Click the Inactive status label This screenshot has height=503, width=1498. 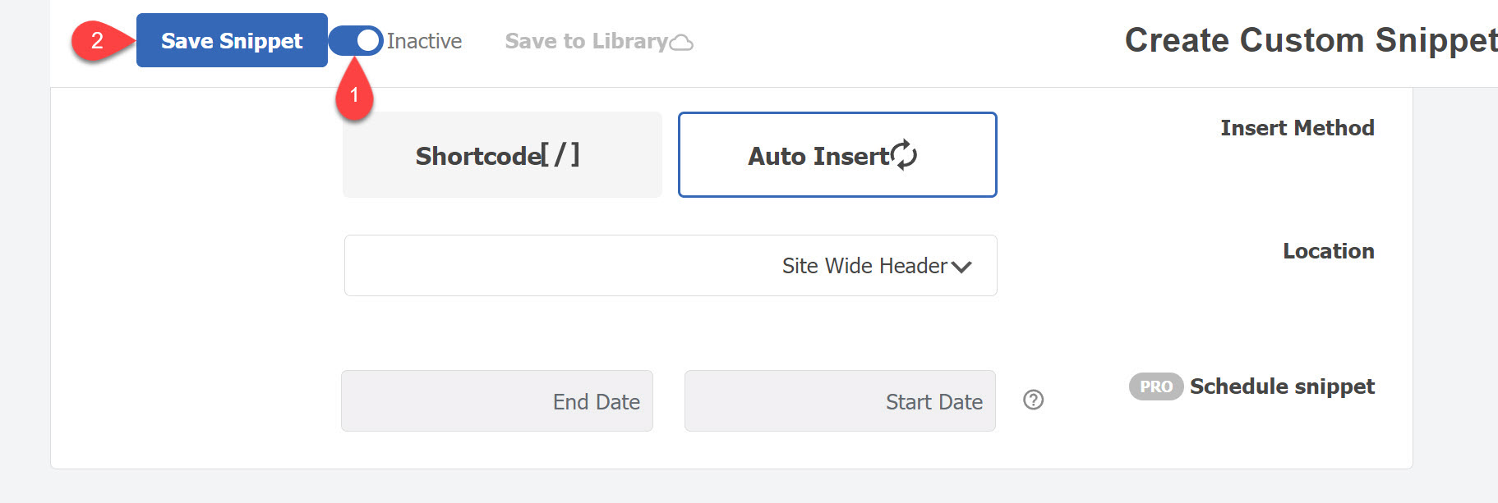424,41
